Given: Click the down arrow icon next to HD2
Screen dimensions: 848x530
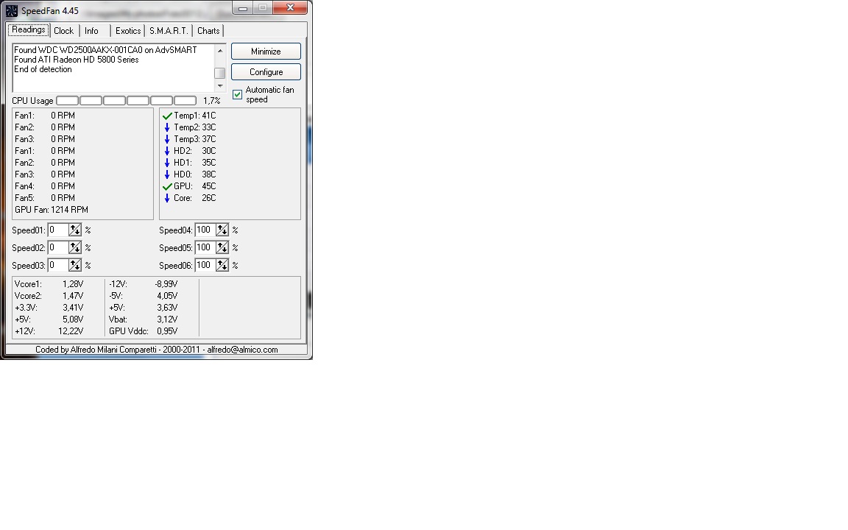Looking at the screenshot, I should pyautogui.click(x=167, y=151).
